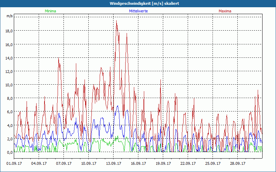Click the 8,0 y-axis value

[x=10, y=98]
